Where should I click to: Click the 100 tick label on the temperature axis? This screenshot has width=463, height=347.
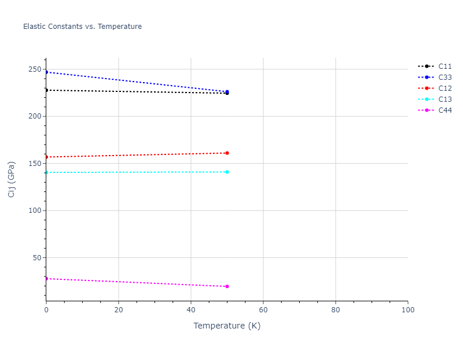coord(407,311)
